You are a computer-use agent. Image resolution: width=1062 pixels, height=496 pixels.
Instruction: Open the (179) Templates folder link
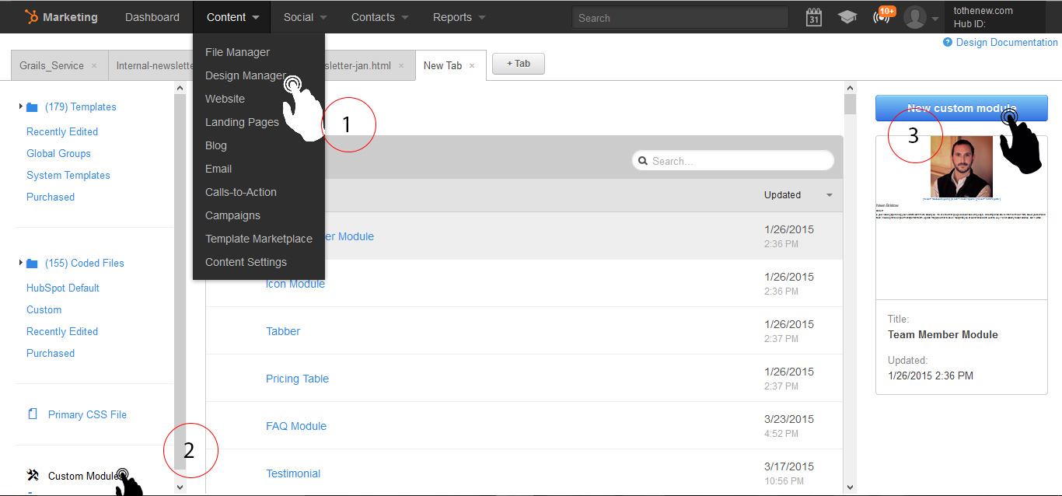(81, 107)
